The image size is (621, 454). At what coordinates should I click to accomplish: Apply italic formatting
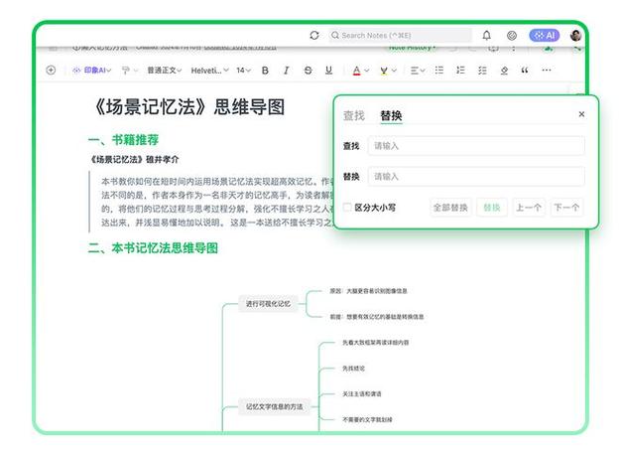(286, 71)
